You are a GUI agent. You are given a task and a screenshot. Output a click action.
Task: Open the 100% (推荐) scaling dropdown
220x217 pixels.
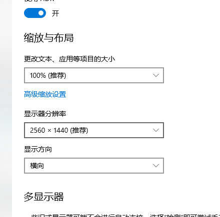coord(94,75)
